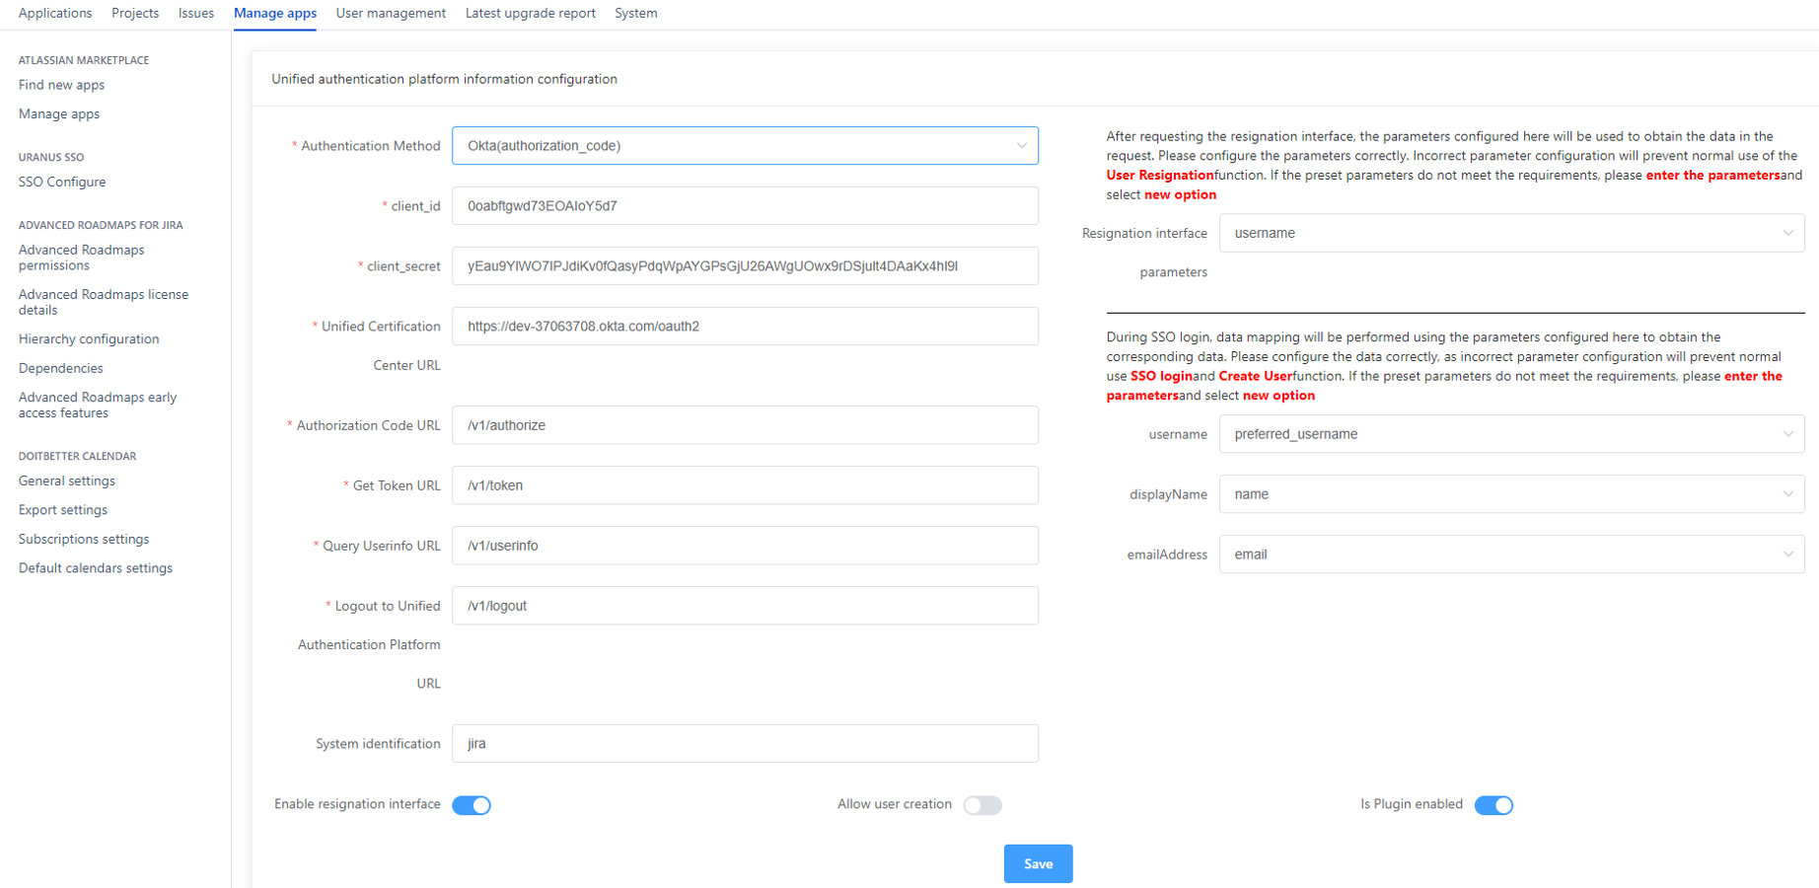Switch to the System tab

pyautogui.click(x=635, y=13)
